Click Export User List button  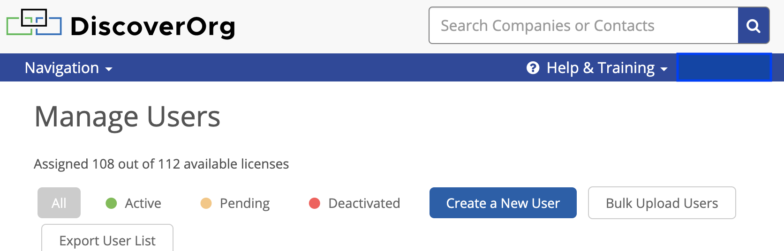pyautogui.click(x=107, y=238)
